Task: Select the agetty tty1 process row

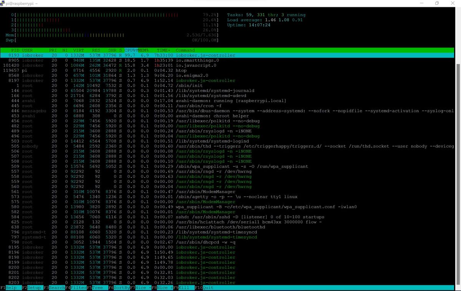Action: tap(227, 197)
